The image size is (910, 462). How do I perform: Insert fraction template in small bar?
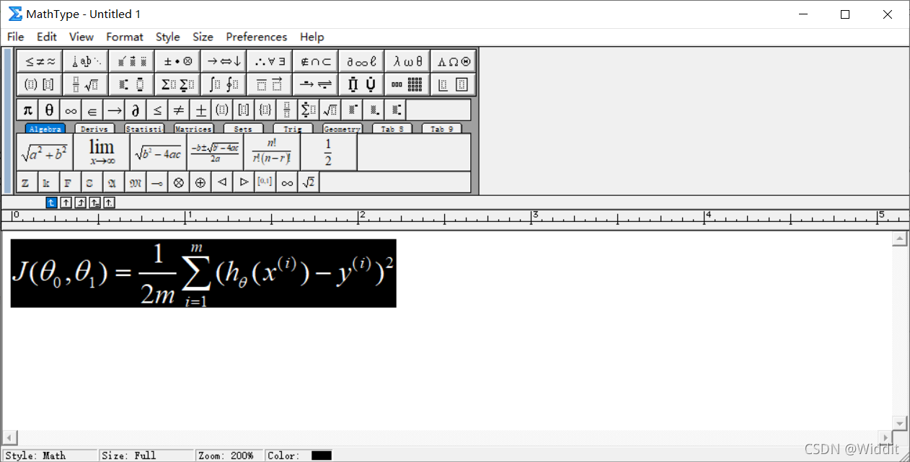point(287,110)
